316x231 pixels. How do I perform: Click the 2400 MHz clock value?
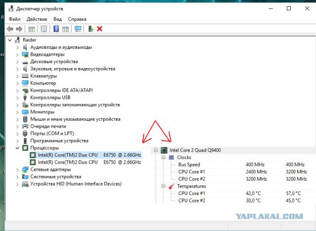point(256,172)
